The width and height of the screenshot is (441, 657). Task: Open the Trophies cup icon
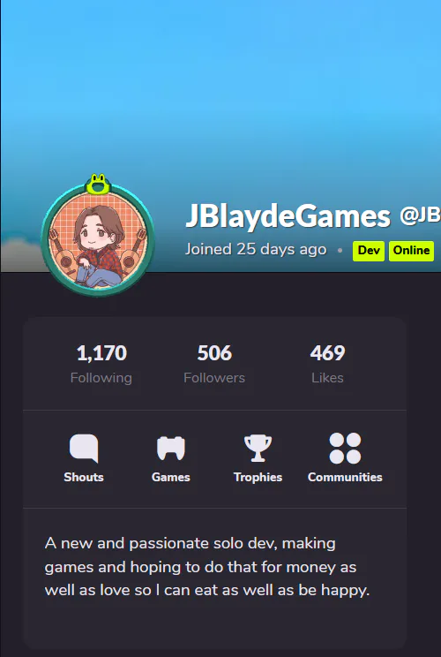click(258, 448)
